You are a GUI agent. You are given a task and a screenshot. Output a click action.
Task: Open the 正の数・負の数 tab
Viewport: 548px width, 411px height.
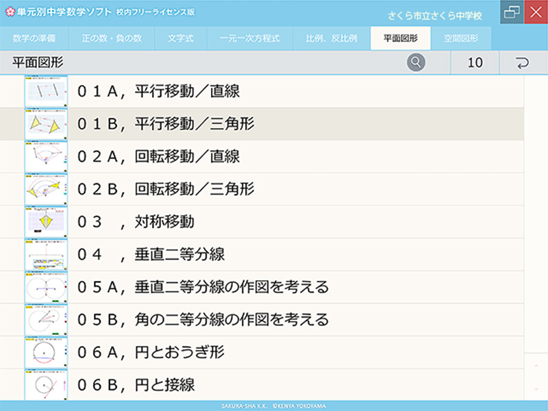(x=116, y=38)
